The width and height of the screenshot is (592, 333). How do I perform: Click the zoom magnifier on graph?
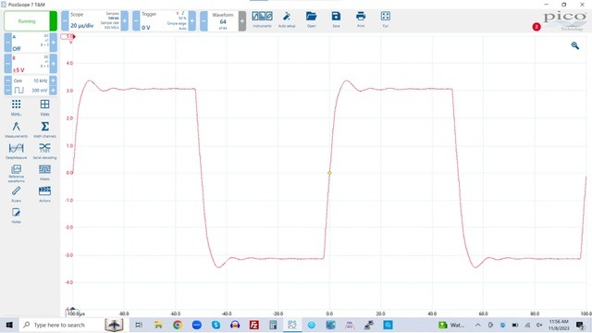point(574,45)
